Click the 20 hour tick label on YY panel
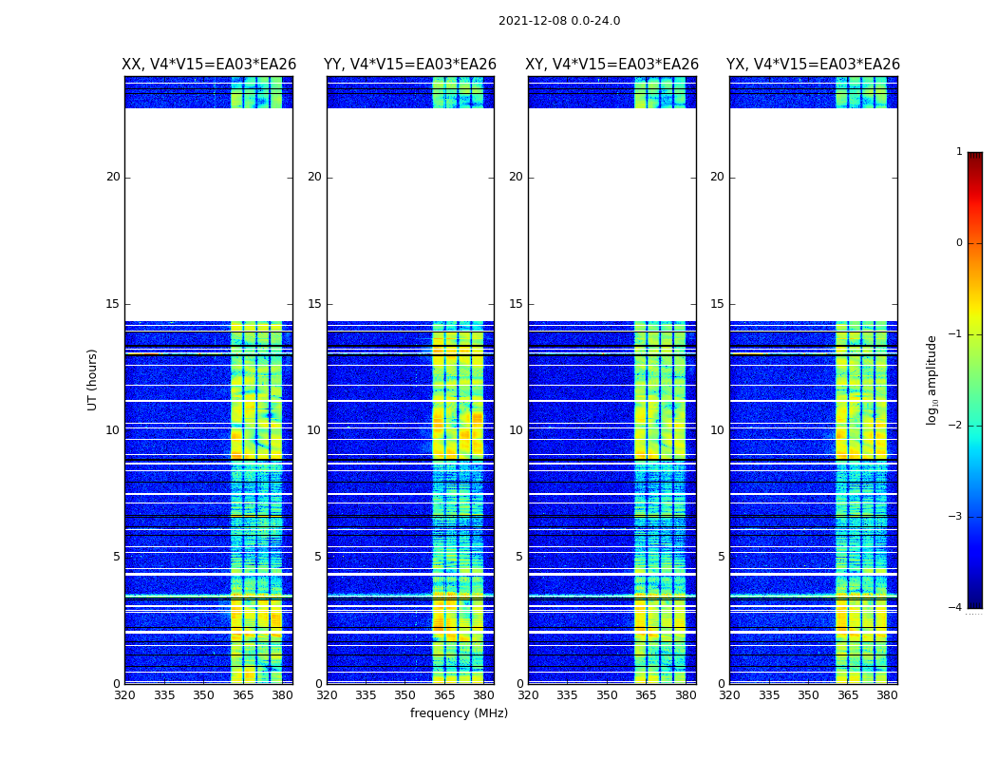The width and height of the screenshot is (997, 760). 313,177
